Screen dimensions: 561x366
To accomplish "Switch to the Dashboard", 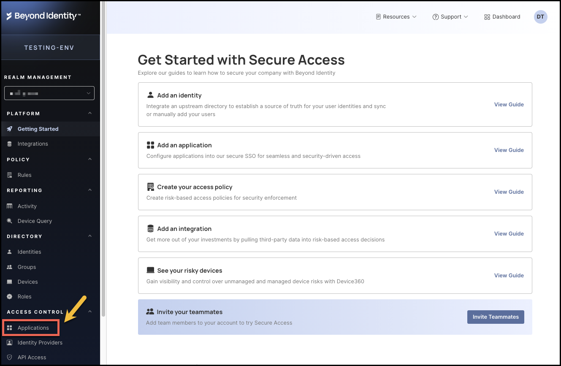I will tap(502, 16).
